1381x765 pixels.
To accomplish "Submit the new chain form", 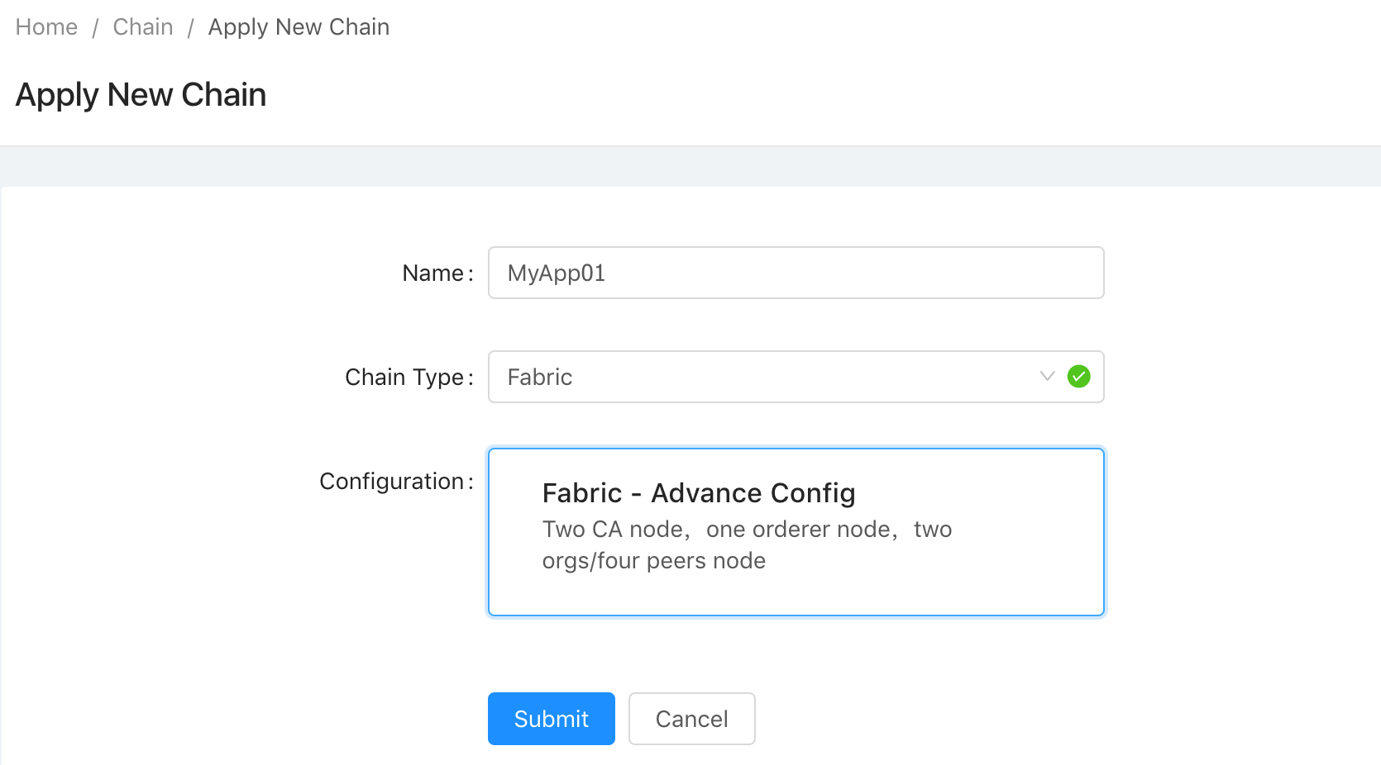I will pos(552,719).
